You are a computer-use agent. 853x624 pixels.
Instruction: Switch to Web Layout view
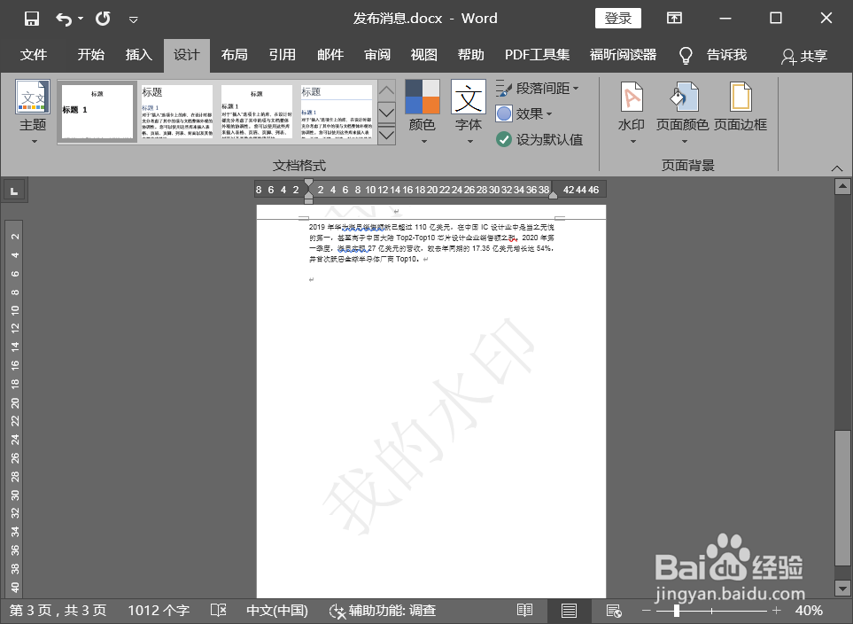614,611
